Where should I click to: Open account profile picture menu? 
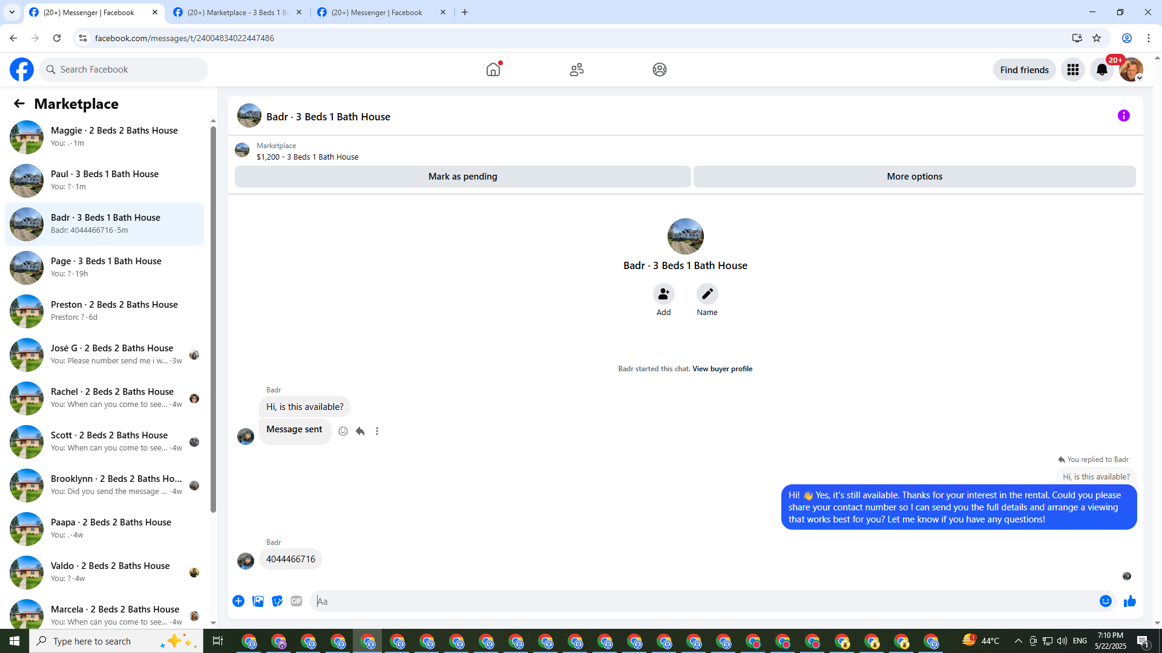(x=1131, y=70)
